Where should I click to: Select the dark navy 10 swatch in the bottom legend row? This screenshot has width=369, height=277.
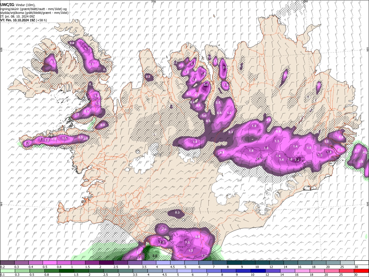[258, 271]
